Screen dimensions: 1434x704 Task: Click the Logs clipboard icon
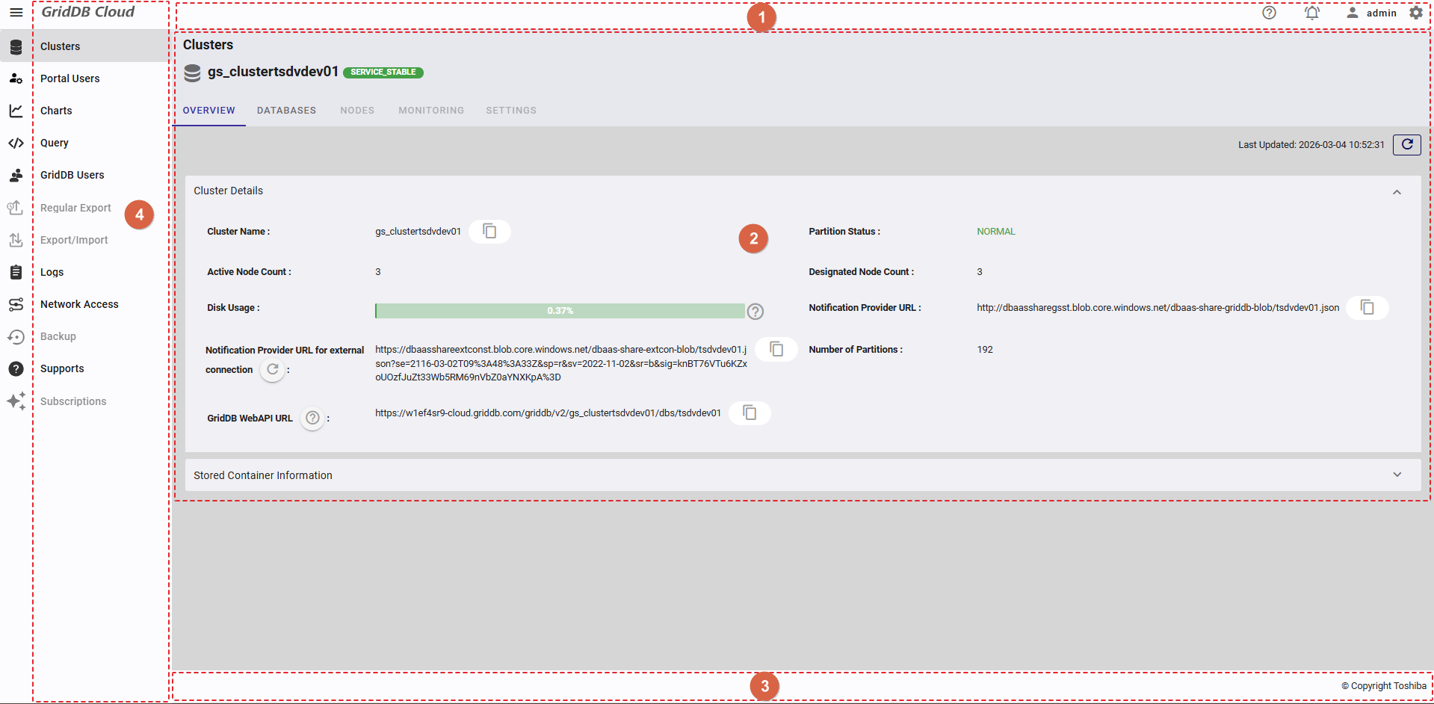(16, 272)
